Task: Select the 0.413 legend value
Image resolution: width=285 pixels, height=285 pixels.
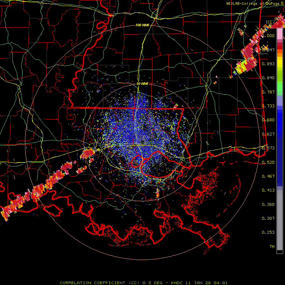Action: [268, 190]
